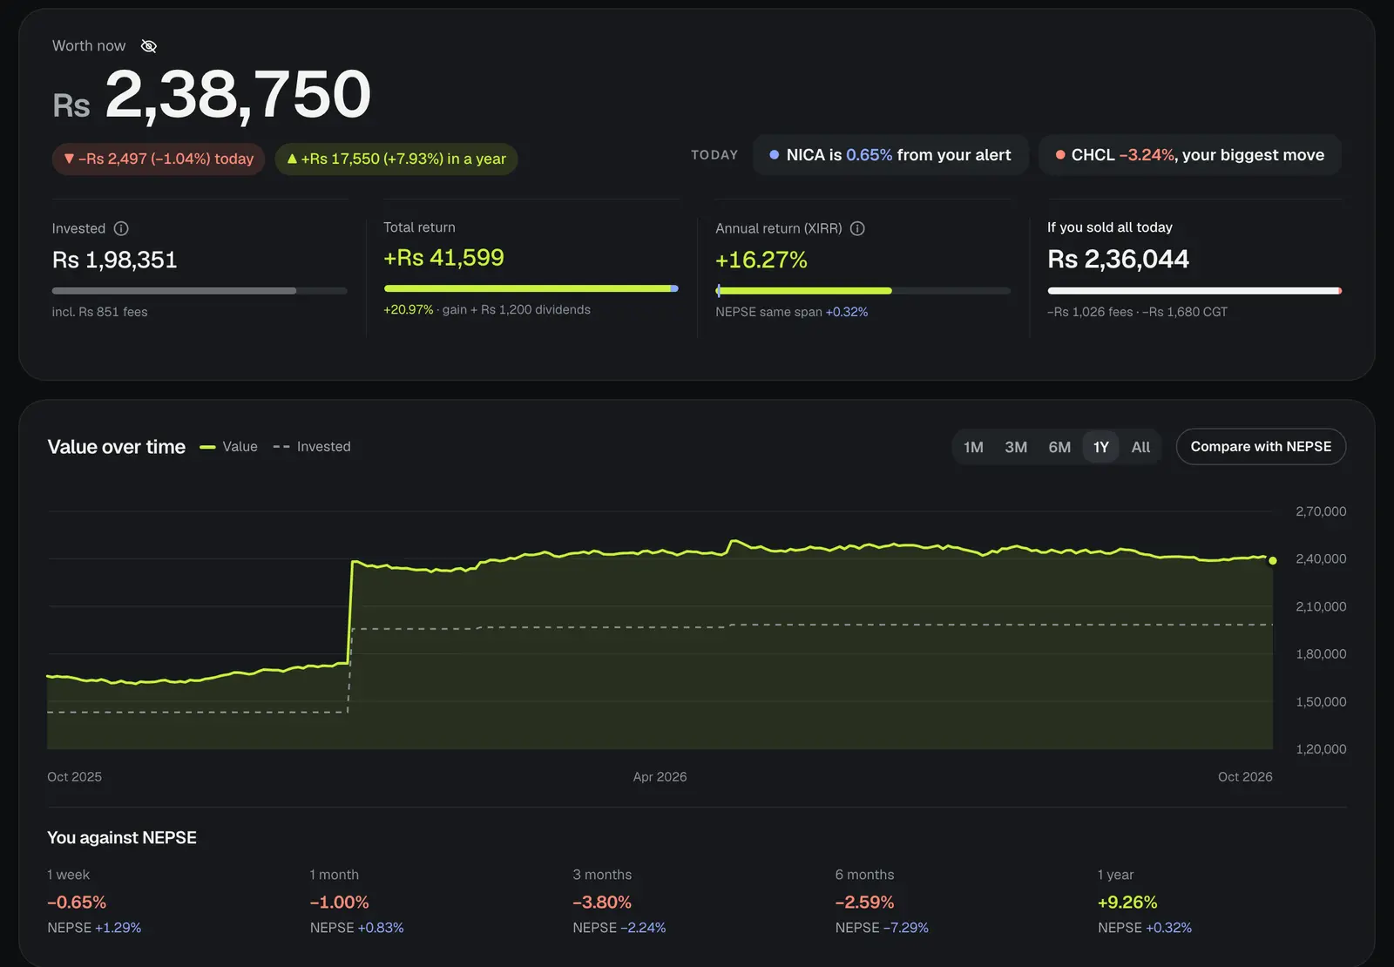This screenshot has width=1394, height=967.
Task: Click the 2,70,000 axis label
Action: tap(1321, 511)
